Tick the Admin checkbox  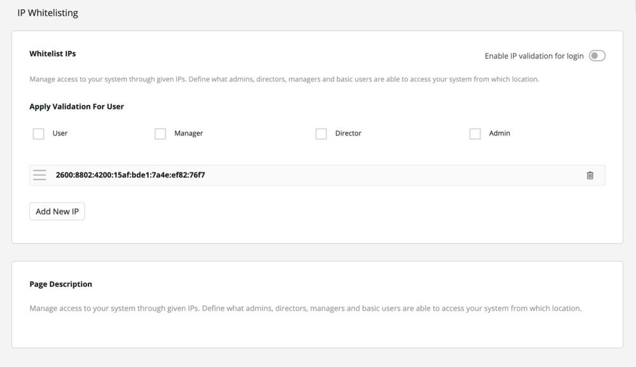pyautogui.click(x=475, y=134)
